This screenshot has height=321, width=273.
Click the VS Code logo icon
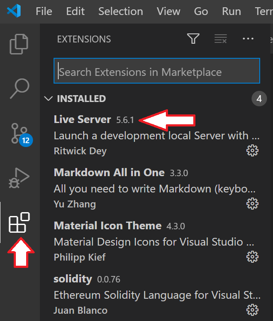[14, 11]
